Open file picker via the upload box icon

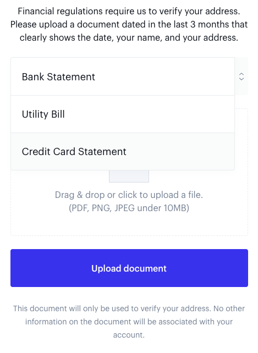tap(129, 176)
